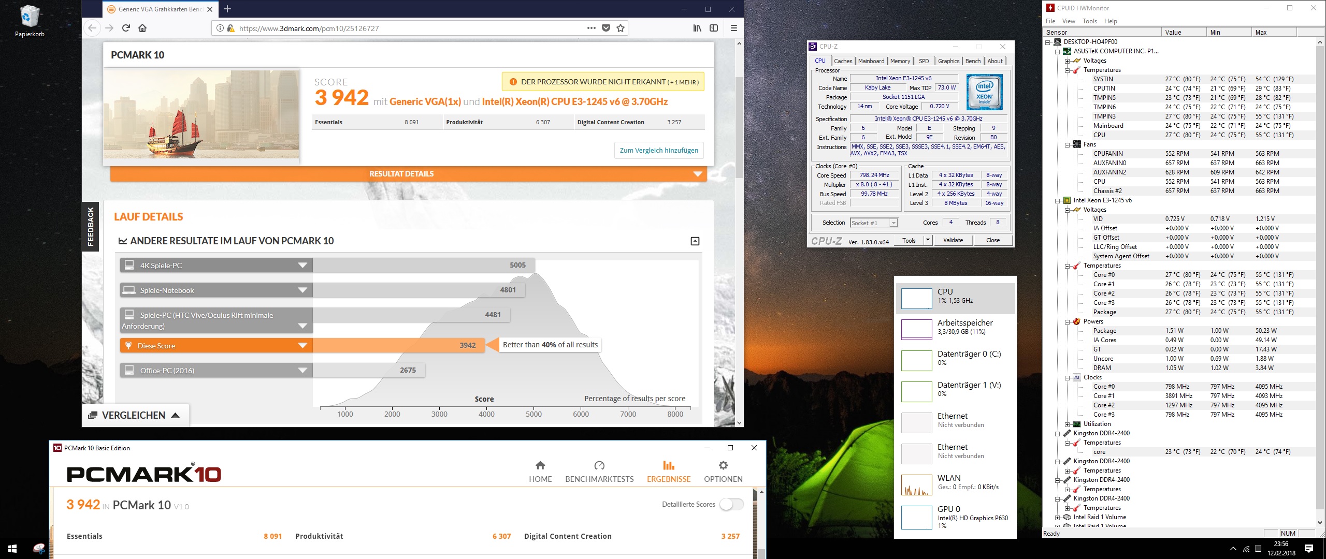Image resolution: width=1326 pixels, height=559 pixels.
Task: Expand 4K Spiele-PC dropdown
Action: coord(302,266)
